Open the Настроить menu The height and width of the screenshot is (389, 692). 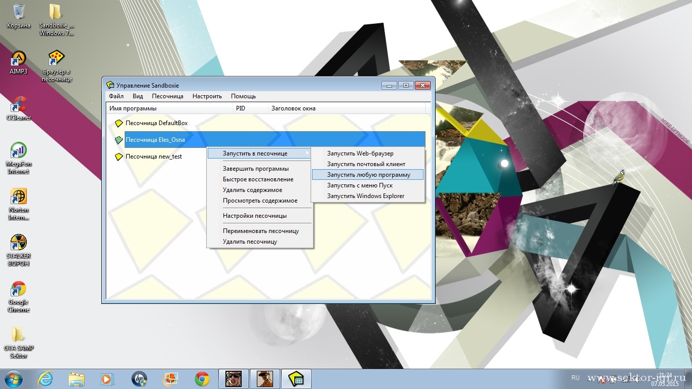207,96
